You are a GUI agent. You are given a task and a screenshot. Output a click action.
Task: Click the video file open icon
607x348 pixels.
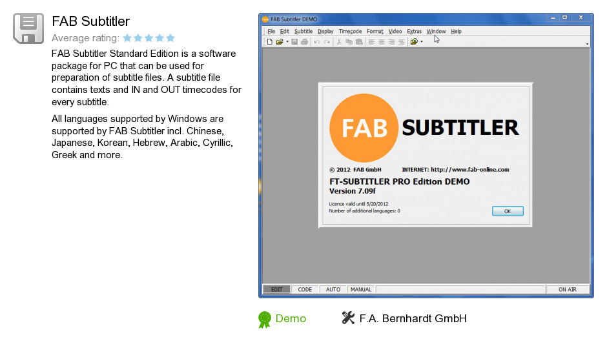click(x=414, y=42)
